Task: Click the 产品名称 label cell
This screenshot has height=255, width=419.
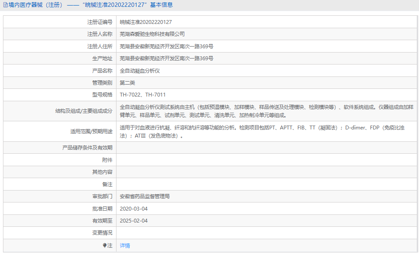Action: (60, 70)
